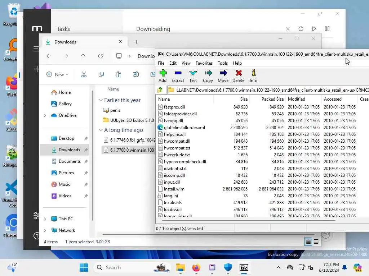369x276 pixels.
Task: Click the Explorer Up arrow
Action: pos(83,56)
